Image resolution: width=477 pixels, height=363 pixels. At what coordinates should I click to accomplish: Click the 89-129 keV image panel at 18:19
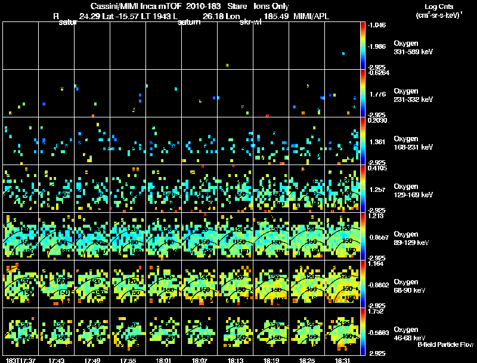[x=271, y=236]
